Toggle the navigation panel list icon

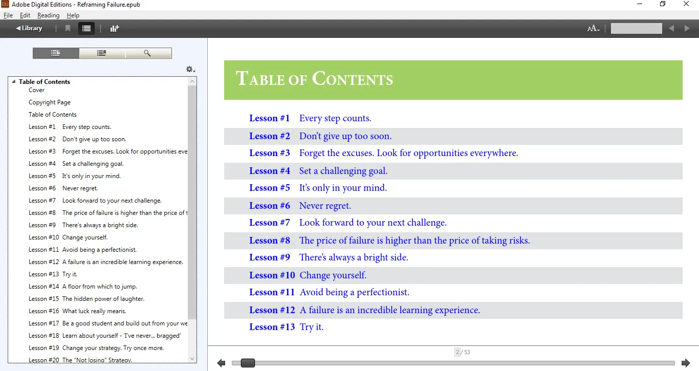pyautogui.click(x=86, y=29)
